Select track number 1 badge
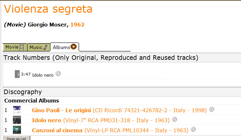 coord(17,74)
